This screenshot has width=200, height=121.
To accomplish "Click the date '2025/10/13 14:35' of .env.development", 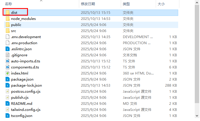I will (95, 37).
